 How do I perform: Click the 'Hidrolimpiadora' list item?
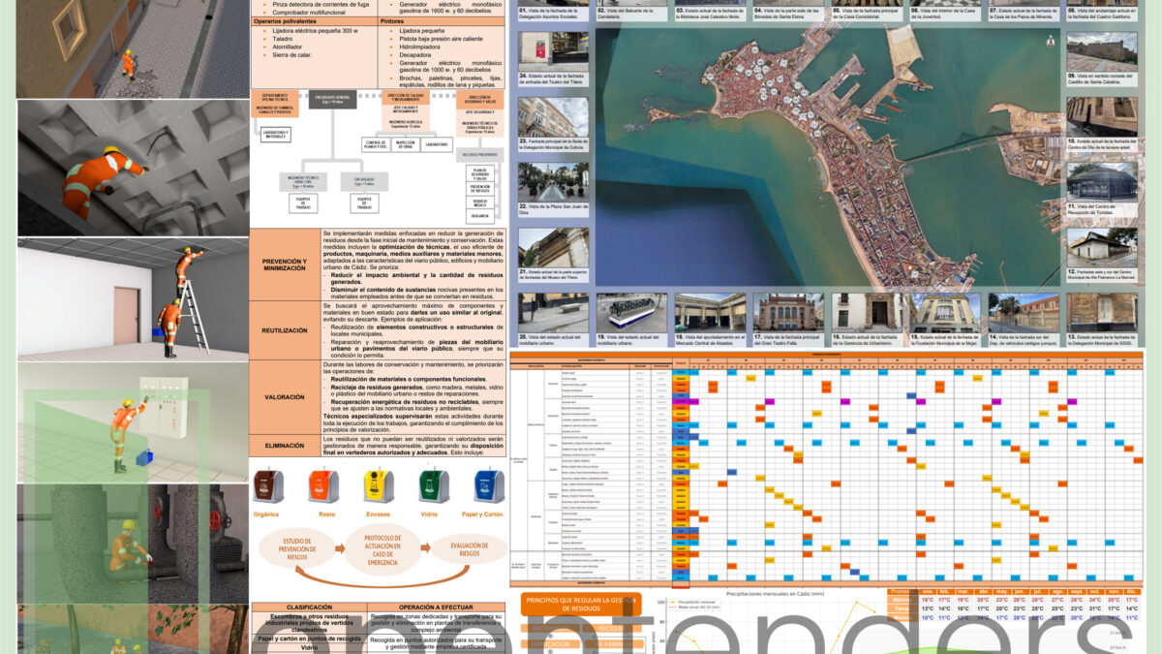point(418,46)
